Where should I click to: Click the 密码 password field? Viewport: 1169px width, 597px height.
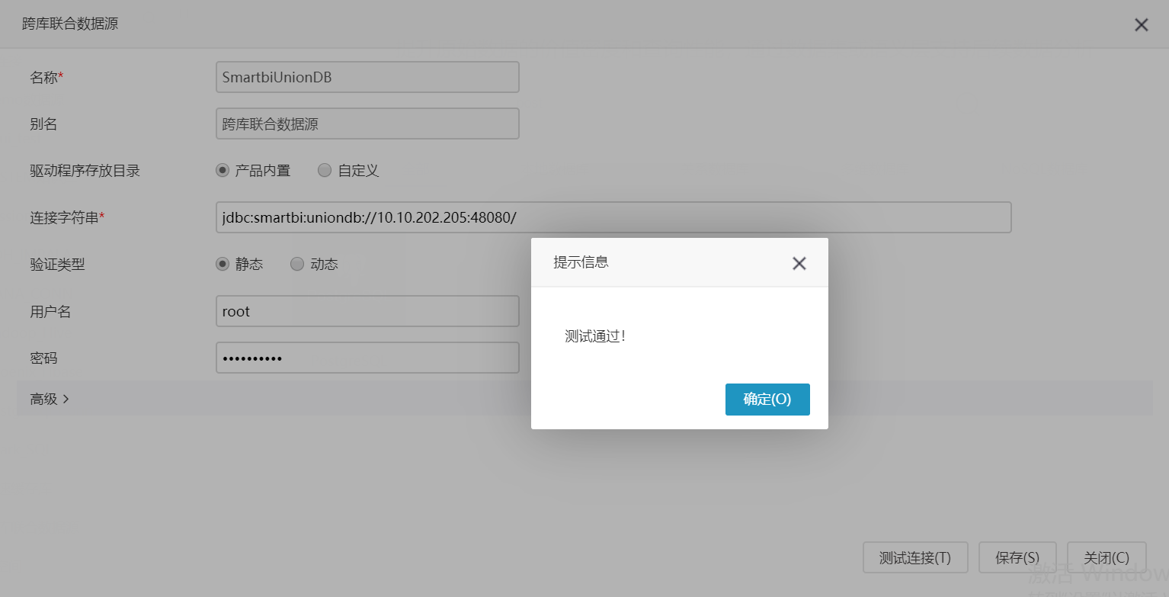[367, 358]
